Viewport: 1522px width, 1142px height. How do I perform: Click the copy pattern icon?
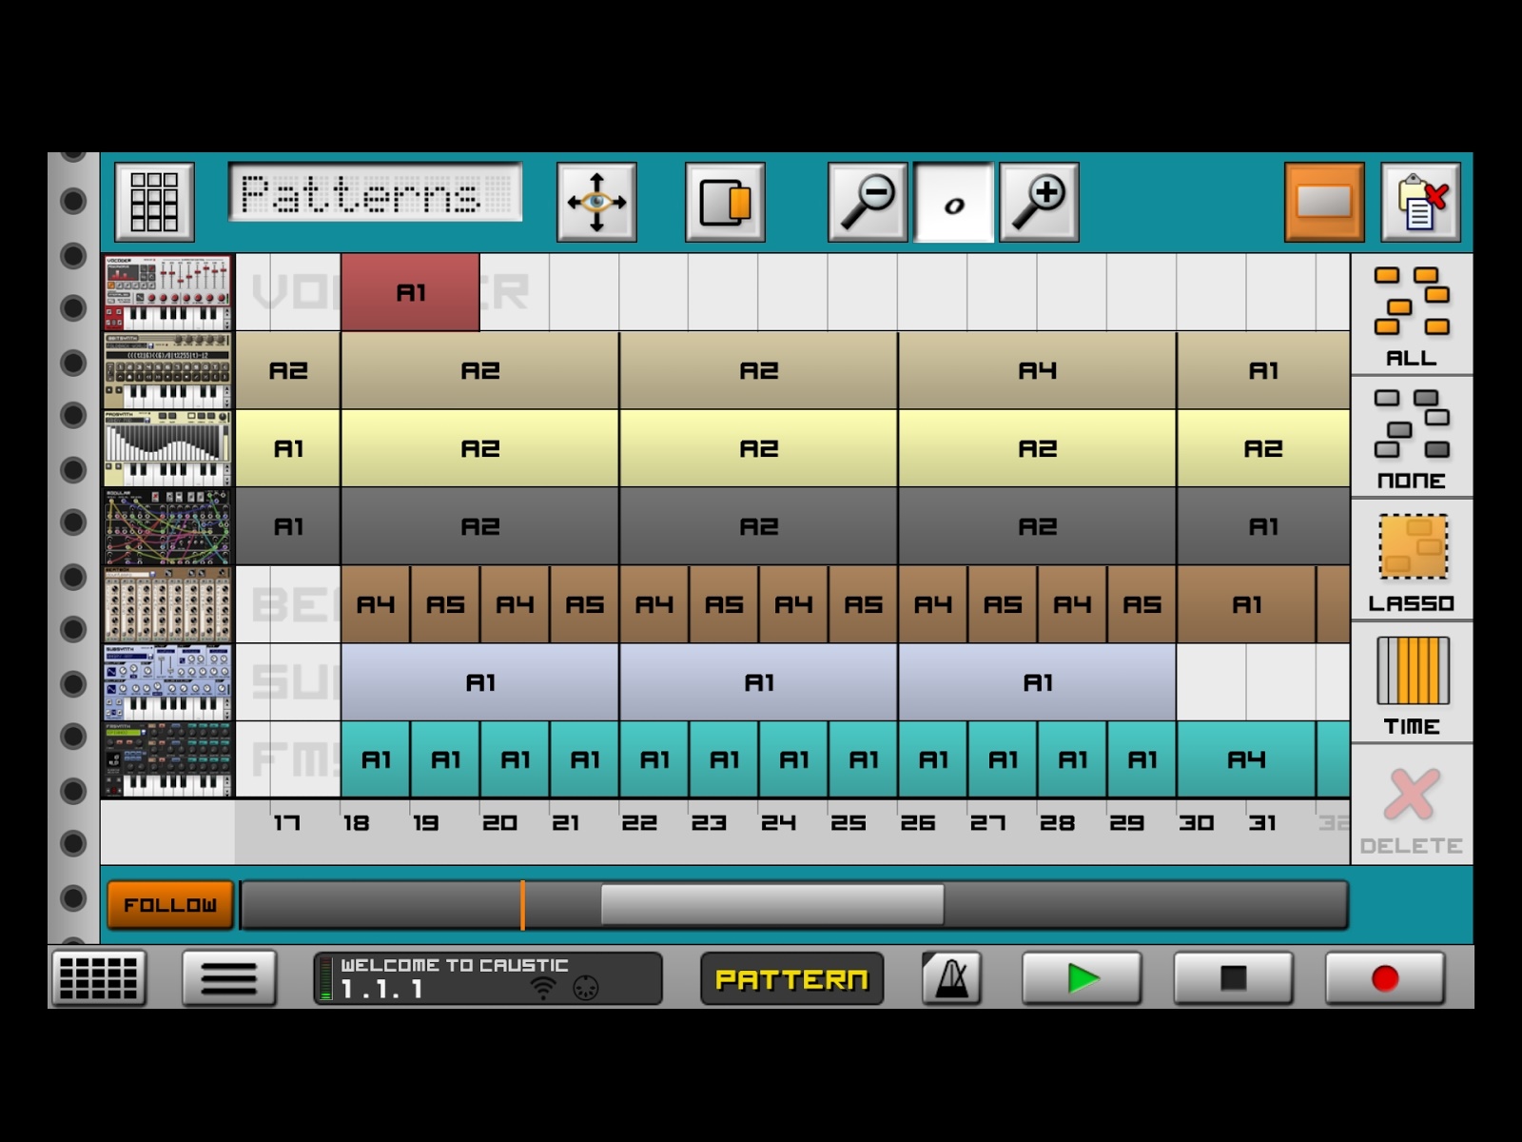725,202
